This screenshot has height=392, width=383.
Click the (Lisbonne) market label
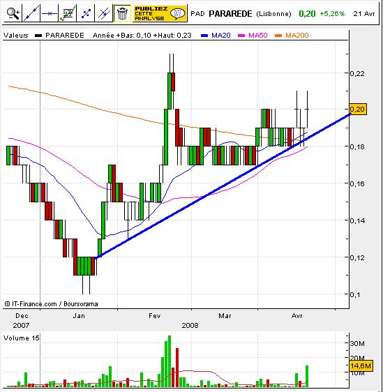[273, 14]
